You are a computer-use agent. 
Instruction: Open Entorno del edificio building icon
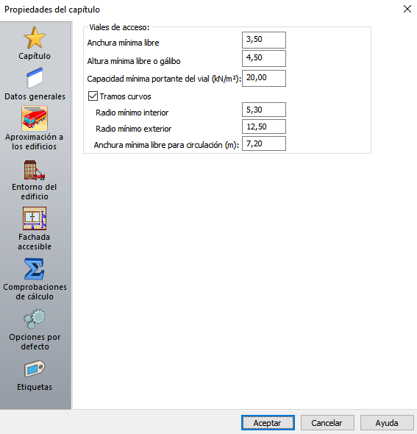(x=35, y=170)
